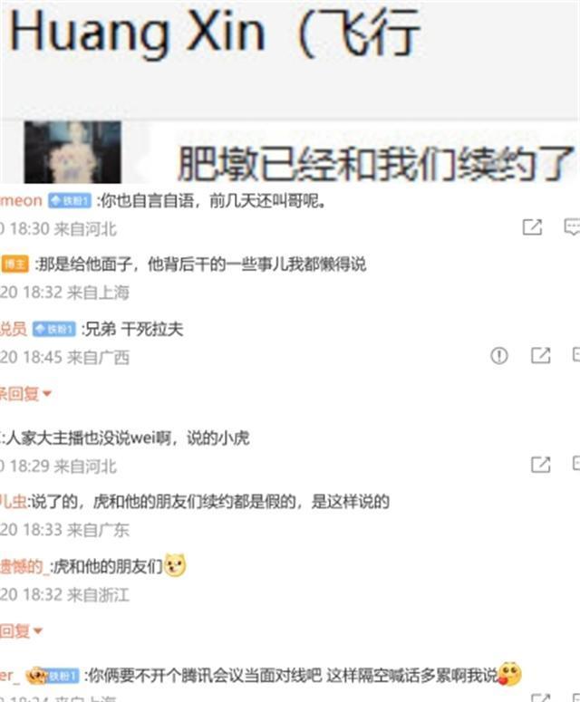
Task: Open the 儿虫 commenter profile link
Action: (14, 502)
